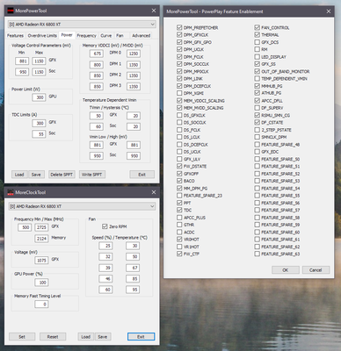
Task: Switch to the Features tab
Action: [15, 36]
